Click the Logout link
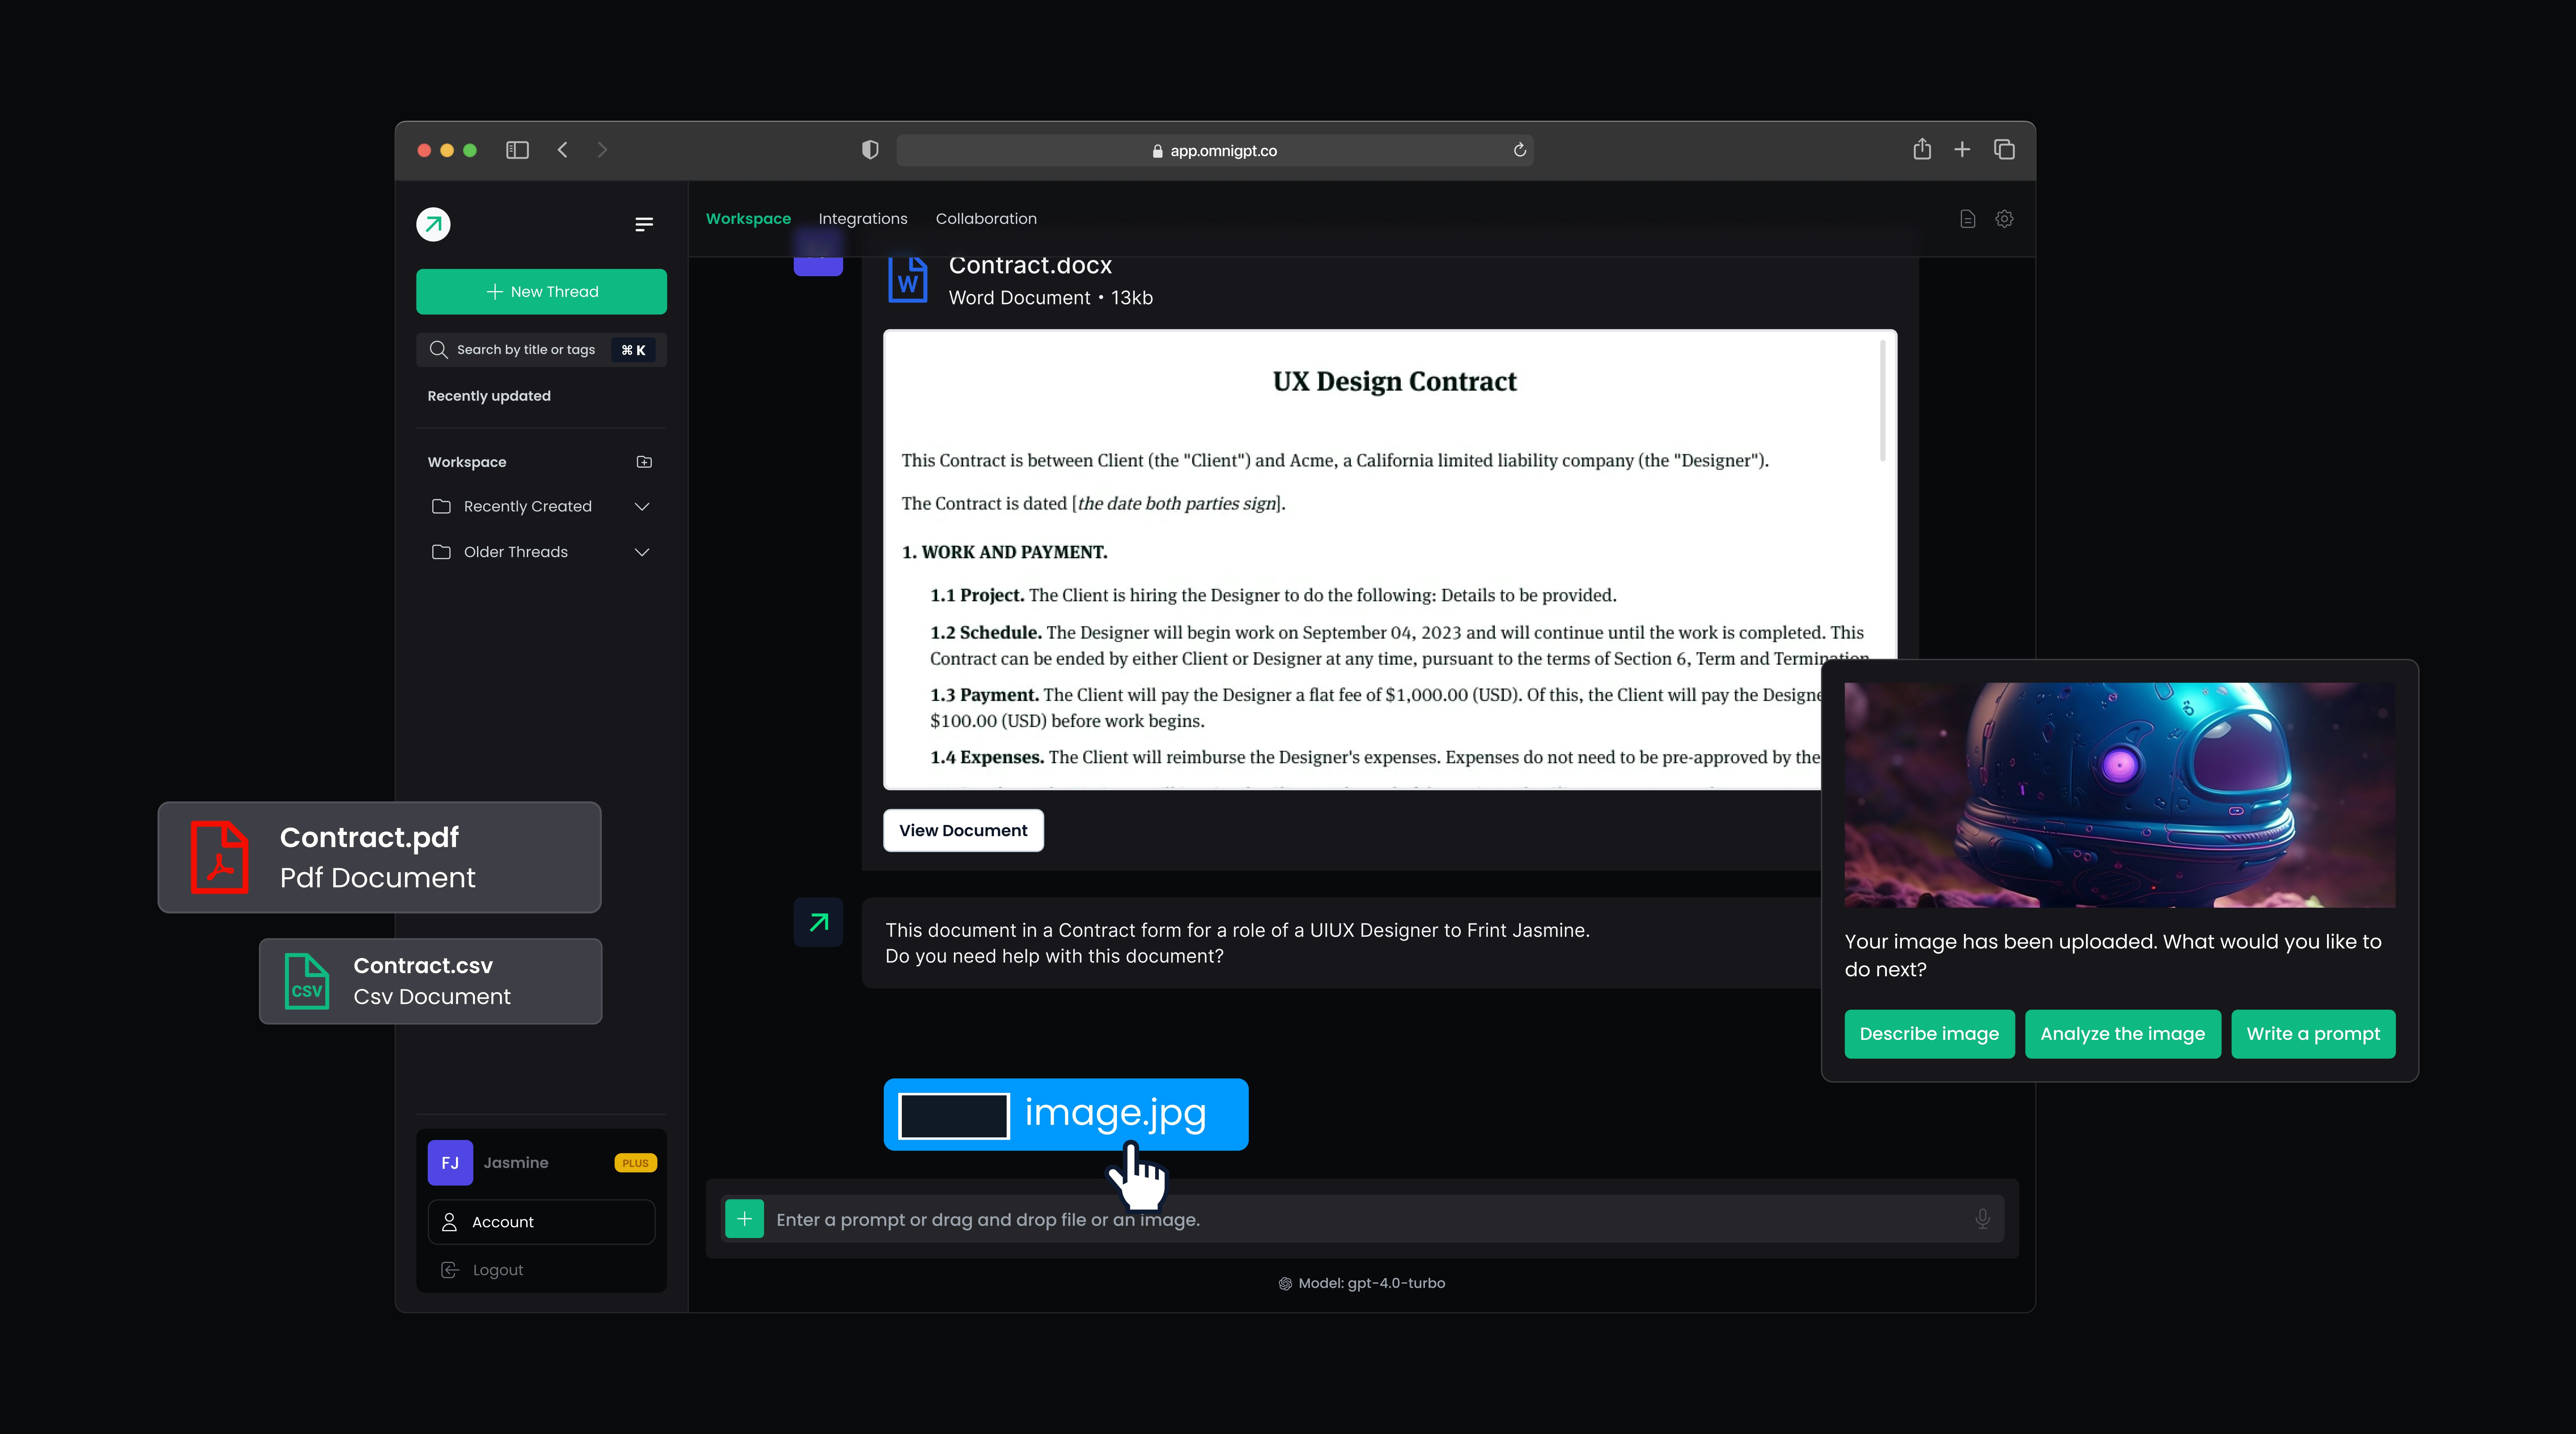The image size is (2576, 1434). pos(498,1270)
